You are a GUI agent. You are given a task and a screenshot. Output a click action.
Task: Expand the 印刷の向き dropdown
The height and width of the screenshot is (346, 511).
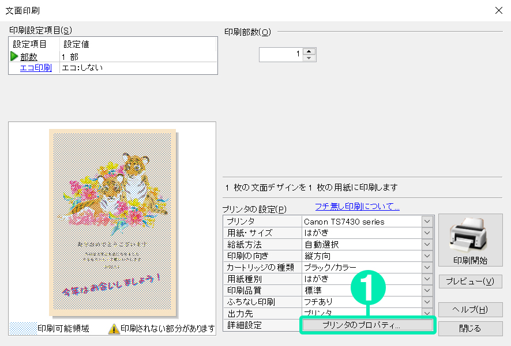427,256
